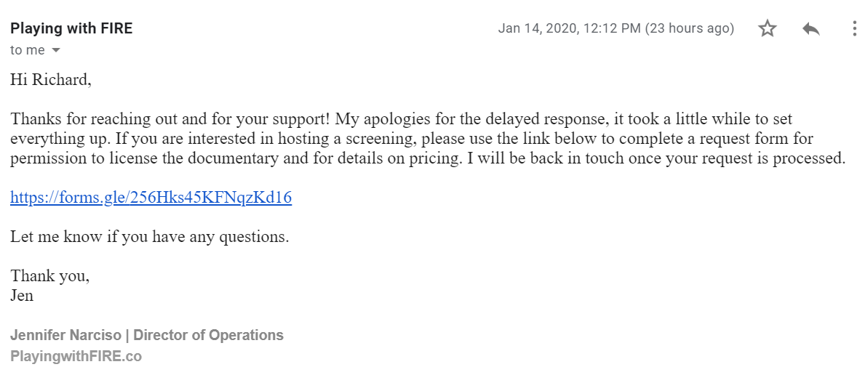The image size is (865, 367).
Task: Click the "Jen" sign-off
Action: pos(22,296)
